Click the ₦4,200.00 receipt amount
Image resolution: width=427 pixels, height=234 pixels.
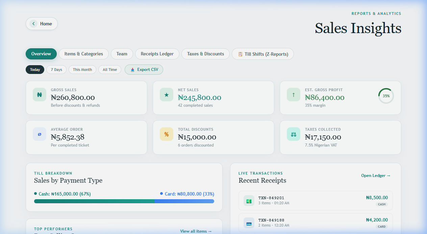point(377,220)
